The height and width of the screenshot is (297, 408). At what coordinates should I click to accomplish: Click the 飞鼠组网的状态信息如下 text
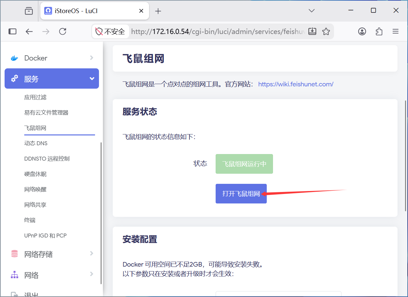159,136
